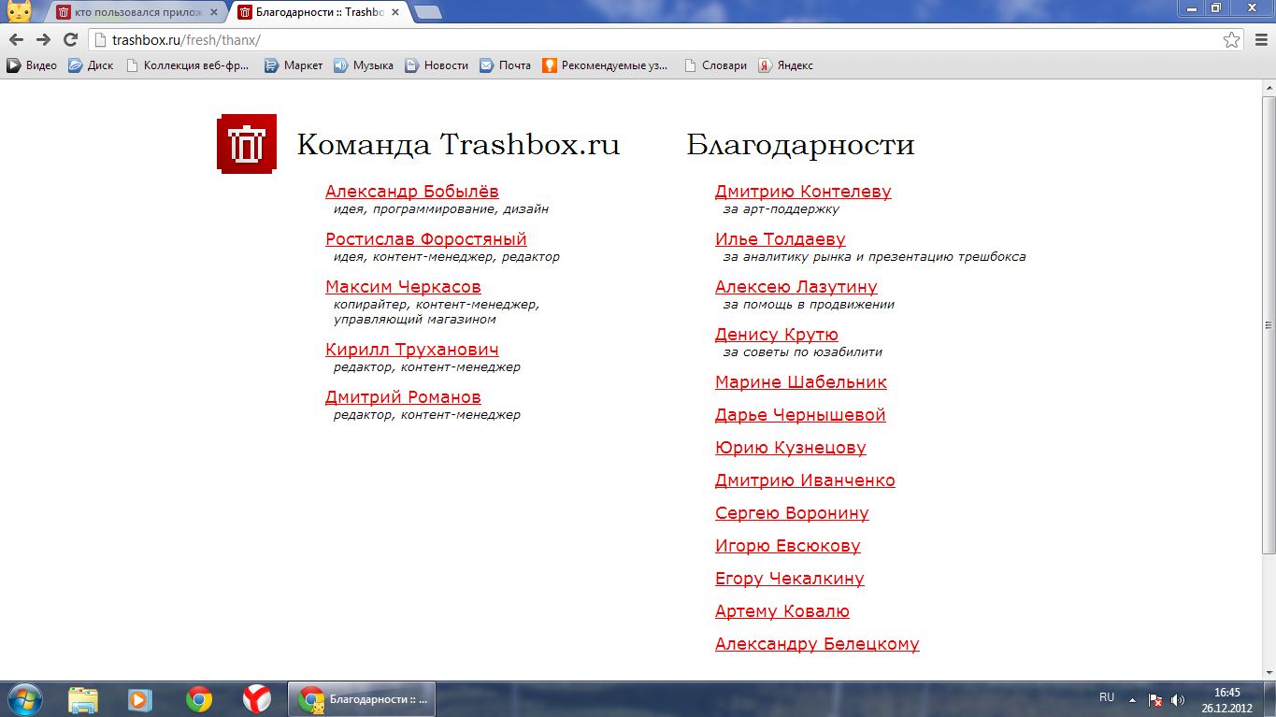Open Денису Крутю link
The width and height of the screenshot is (1276, 717).
point(777,335)
